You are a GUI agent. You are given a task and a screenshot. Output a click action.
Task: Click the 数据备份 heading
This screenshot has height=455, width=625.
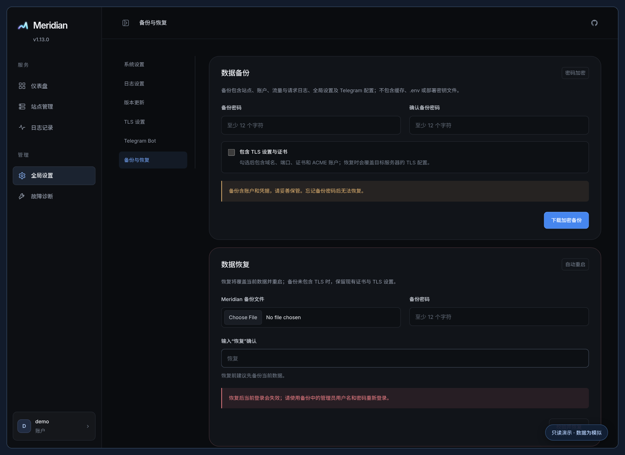235,73
